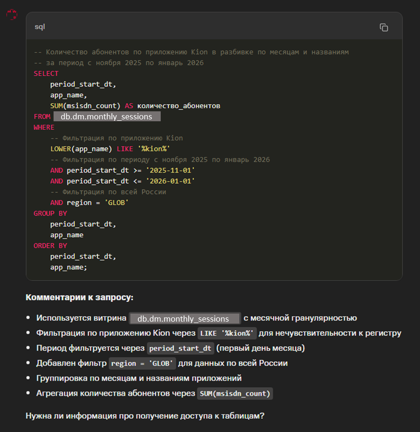Click the comment 'Фильтрация по всей России'
420x432 pixels.
pyautogui.click(x=108, y=192)
